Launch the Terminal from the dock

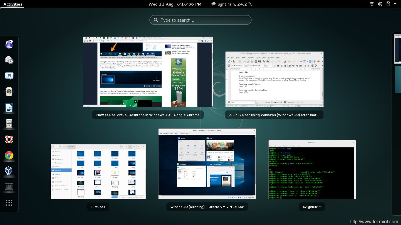point(9,187)
